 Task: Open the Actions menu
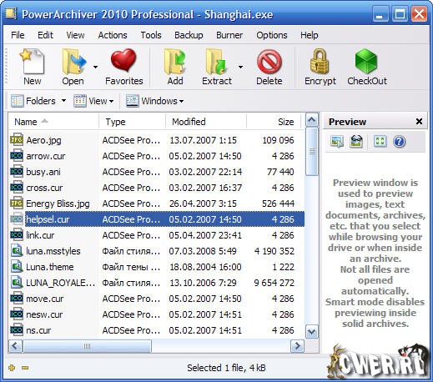pyautogui.click(x=113, y=35)
